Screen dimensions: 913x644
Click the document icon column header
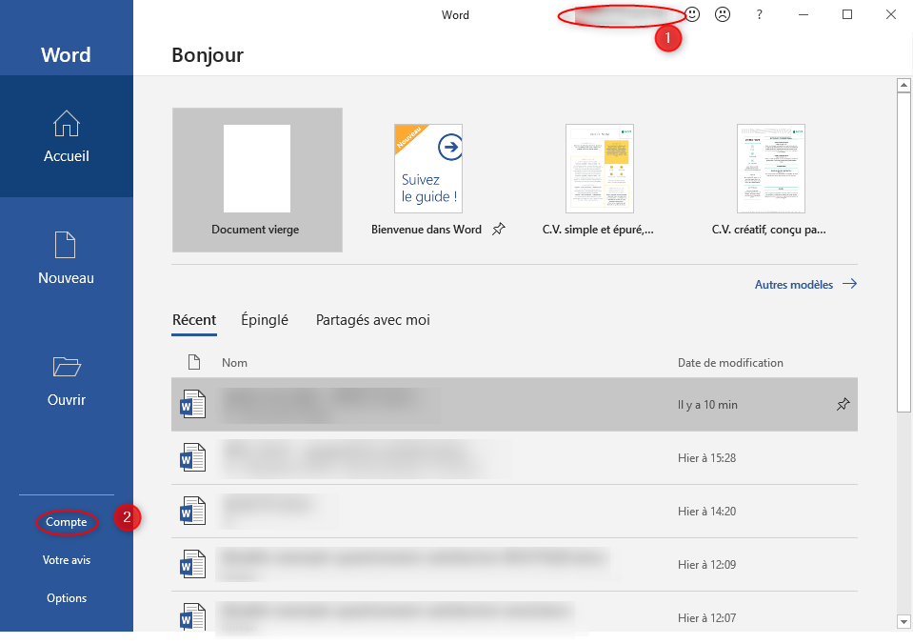[x=194, y=362]
